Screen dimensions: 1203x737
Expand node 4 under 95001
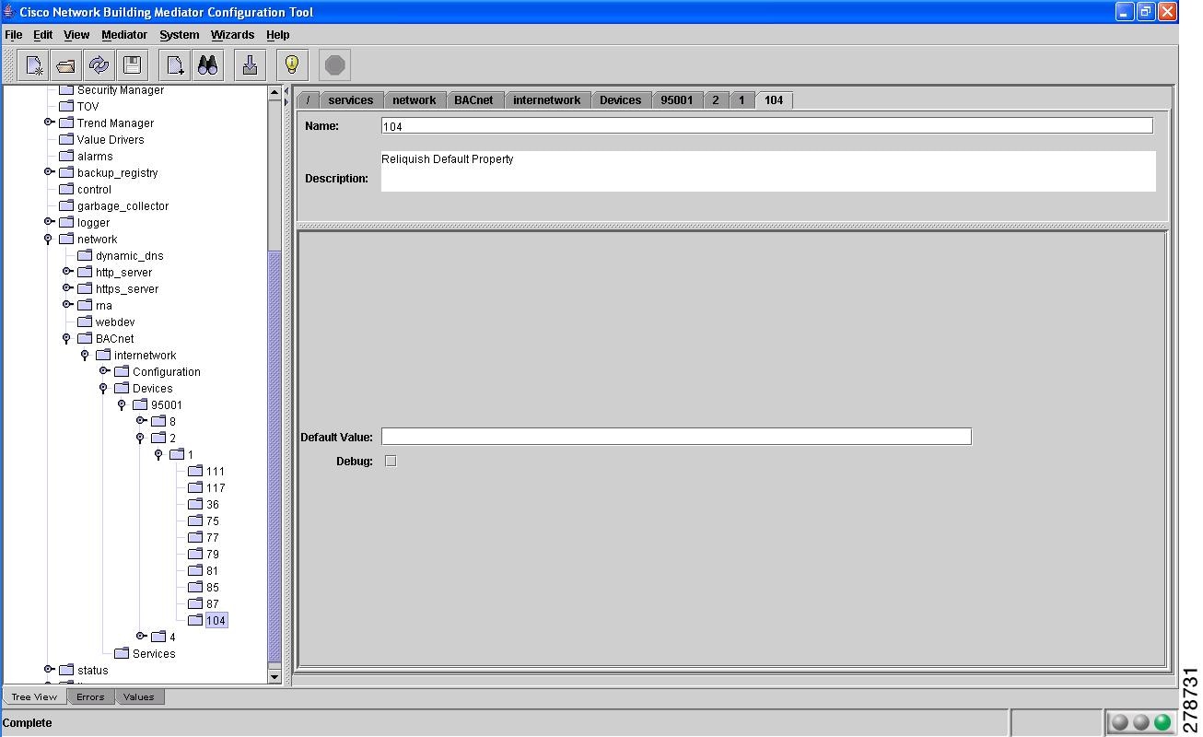tap(141, 637)
